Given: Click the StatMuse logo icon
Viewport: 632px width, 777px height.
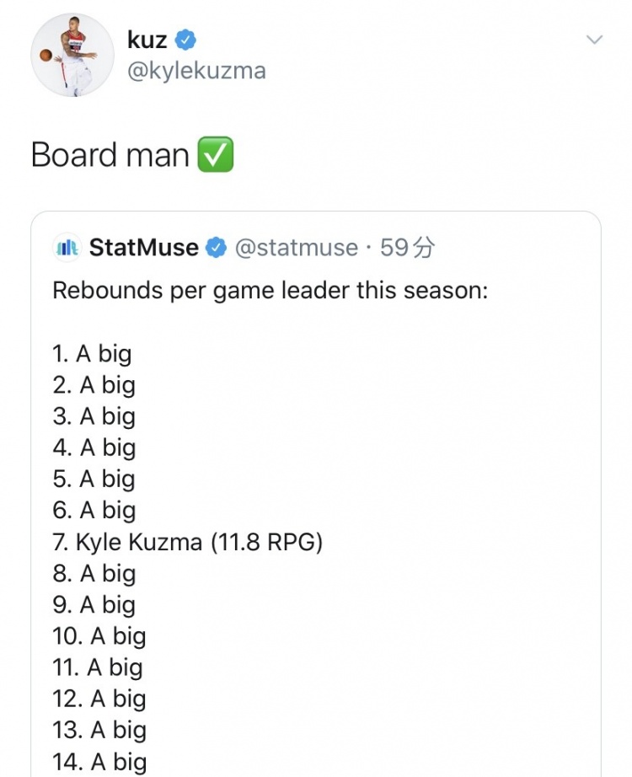Looking at the screenshot, I should point(67,247).
